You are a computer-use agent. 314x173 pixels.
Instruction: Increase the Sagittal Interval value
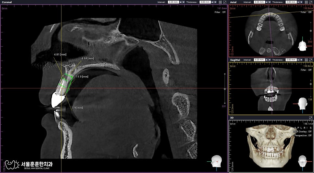pos(267,60)
